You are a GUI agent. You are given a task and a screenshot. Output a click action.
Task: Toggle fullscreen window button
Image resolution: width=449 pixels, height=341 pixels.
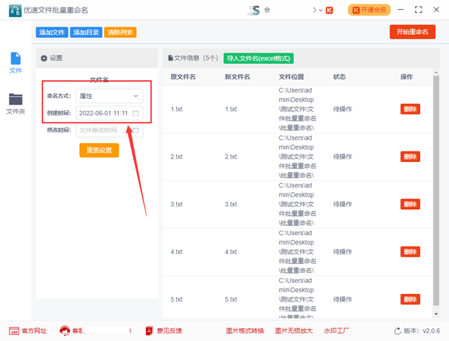pos(418,10)
